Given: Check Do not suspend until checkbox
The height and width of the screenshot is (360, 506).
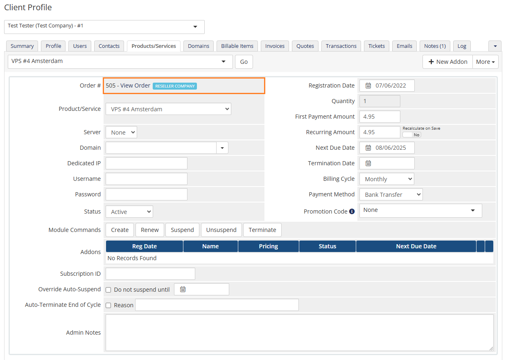Looking at the screenshot, I should [108, 290].
